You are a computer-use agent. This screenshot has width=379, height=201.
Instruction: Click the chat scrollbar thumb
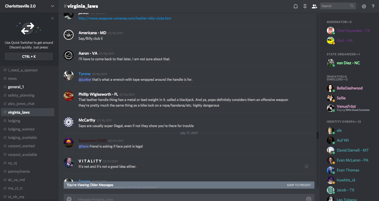[318, 135]
